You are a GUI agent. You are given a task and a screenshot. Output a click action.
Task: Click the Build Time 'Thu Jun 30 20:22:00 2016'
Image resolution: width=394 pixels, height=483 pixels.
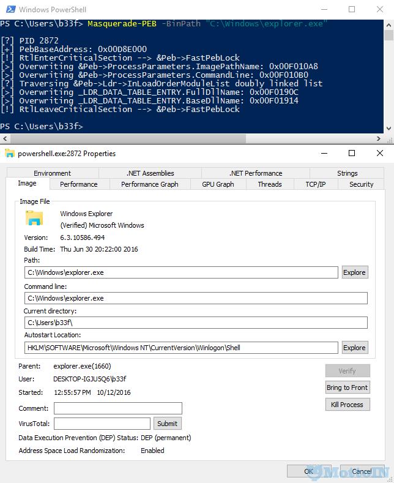coord(99,249)
